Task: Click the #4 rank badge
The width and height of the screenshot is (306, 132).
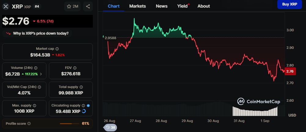Action: tap(37, 6)
